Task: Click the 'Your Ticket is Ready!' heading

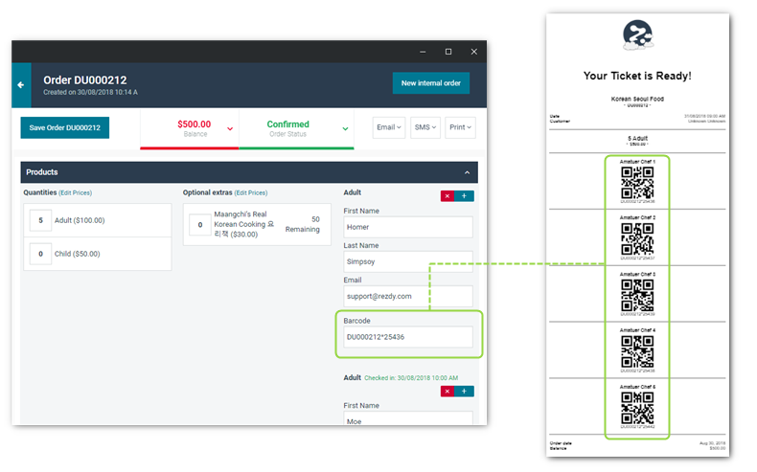Action: (x=637, y=77)
